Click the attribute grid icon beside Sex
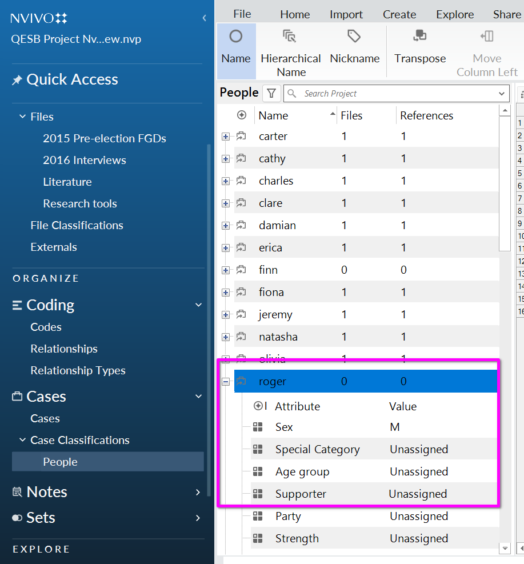The image size is (524, 564). pos(258,427)
